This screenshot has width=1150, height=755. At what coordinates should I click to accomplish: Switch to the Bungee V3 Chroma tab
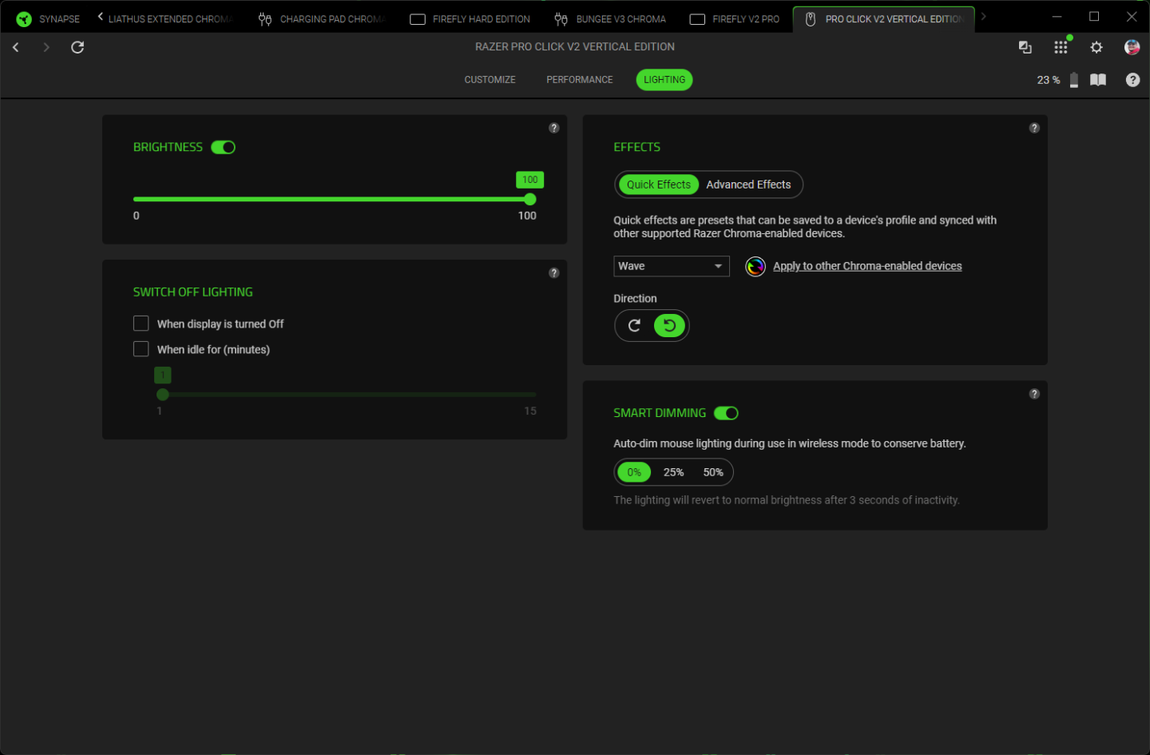tap(611, 19)
